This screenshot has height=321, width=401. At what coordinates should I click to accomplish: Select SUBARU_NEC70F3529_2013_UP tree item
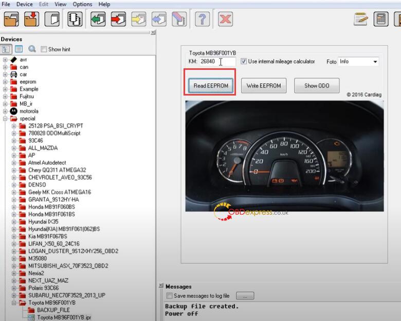(x=67, y=295)
